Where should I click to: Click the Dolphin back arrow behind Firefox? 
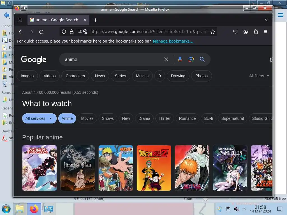(6, 15)
